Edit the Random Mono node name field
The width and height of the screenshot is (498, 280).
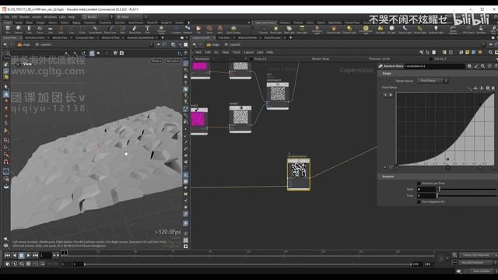tap(434, 66)
